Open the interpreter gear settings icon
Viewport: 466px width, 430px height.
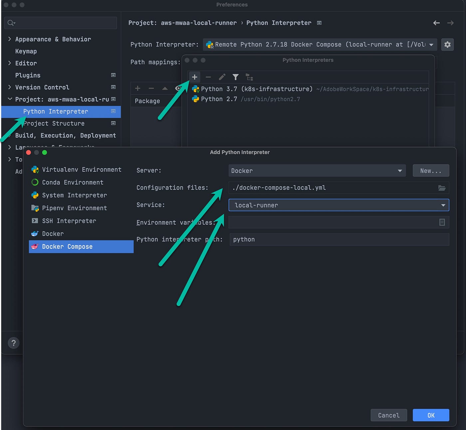tap(447, 45)
